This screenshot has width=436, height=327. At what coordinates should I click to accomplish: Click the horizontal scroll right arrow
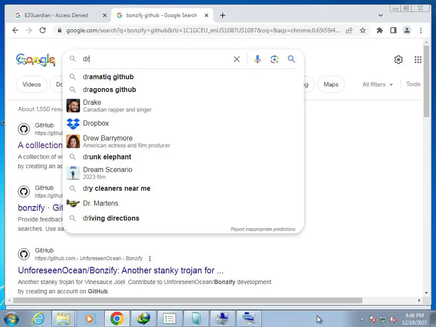coord(419,300)
